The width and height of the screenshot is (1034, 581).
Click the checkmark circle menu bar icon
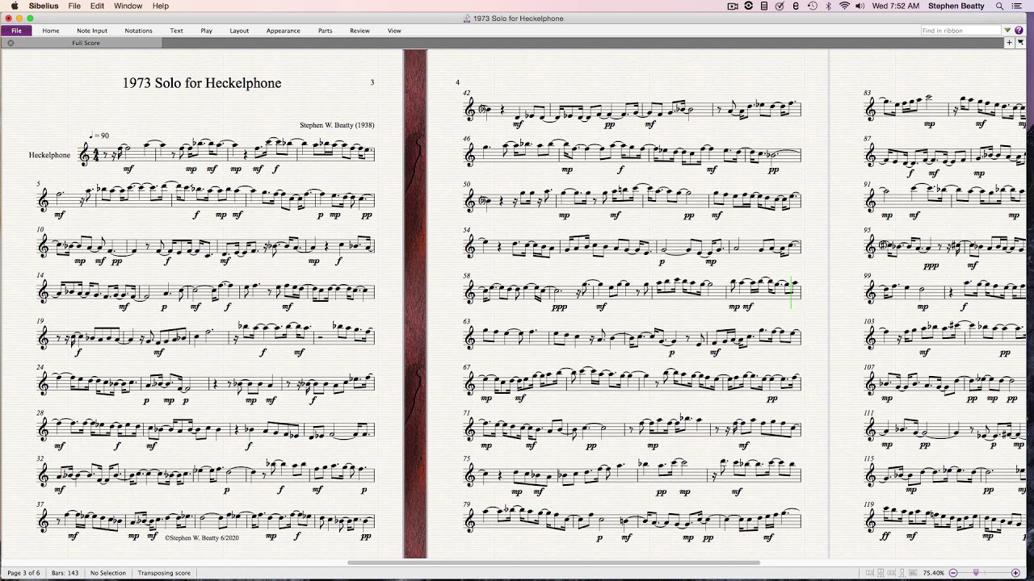[x=780, y=6]
